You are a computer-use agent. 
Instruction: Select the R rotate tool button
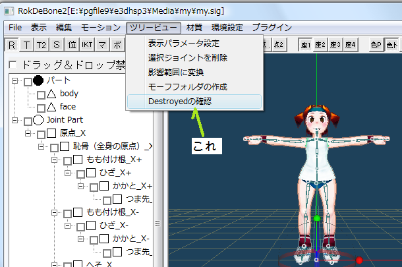[x=11, y=45]
